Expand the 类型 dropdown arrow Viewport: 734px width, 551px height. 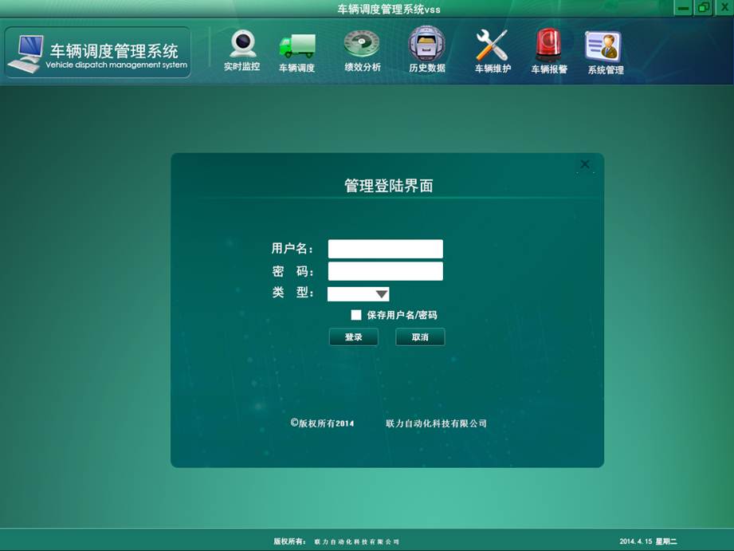[381, 294]
